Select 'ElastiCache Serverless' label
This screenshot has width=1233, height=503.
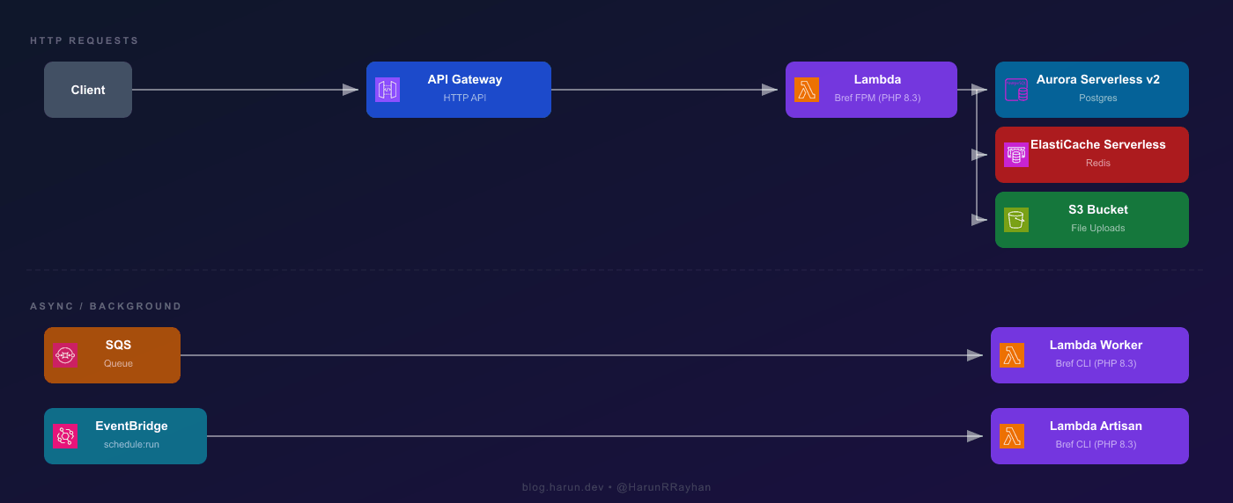pos(1098,144)
